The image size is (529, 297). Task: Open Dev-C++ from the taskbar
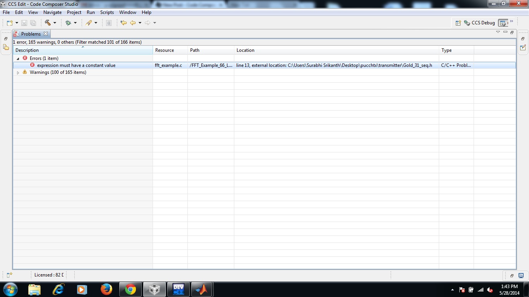pyautogui.click(x=178, y=289)
